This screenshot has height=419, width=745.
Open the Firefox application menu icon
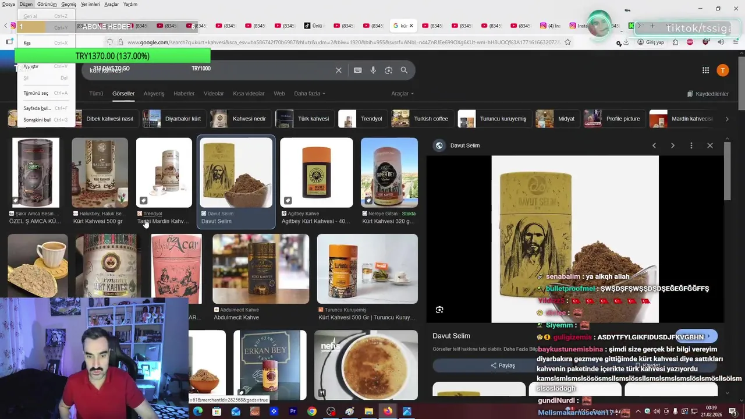[x=735, y=42]
